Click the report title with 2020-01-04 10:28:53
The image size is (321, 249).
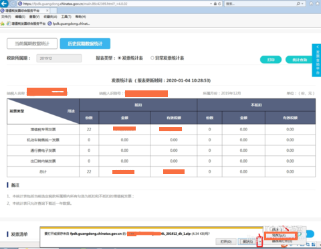(x=161, y=80)
